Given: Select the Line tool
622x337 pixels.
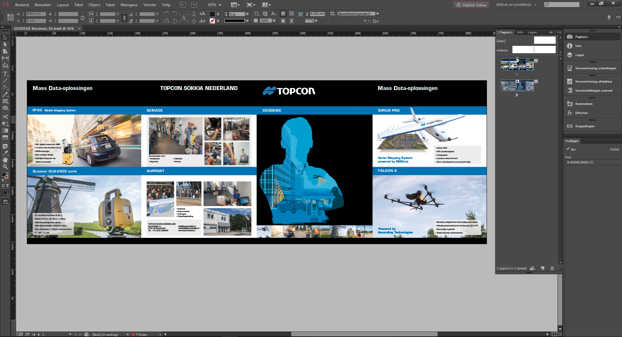Looking at the screenshot, I should 5,81.
